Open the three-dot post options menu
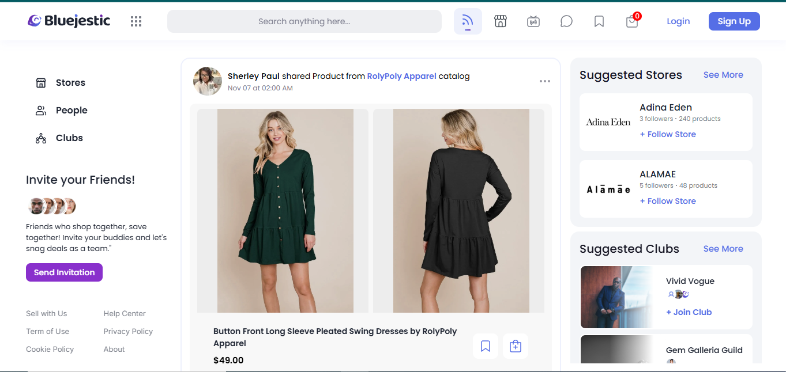 (545, 81)
